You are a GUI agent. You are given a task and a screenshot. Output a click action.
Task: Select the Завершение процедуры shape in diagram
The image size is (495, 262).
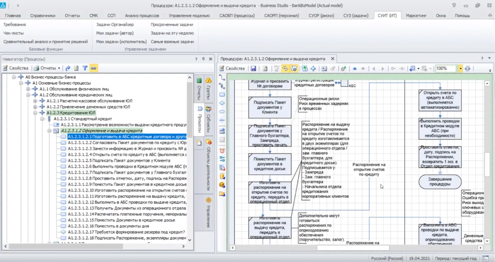click(440, 182)
